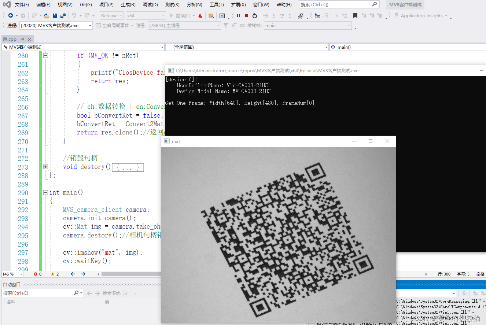Open the 全局范围 scope dropdown
This screenshot has height=325, width=486.
[247, 47]
